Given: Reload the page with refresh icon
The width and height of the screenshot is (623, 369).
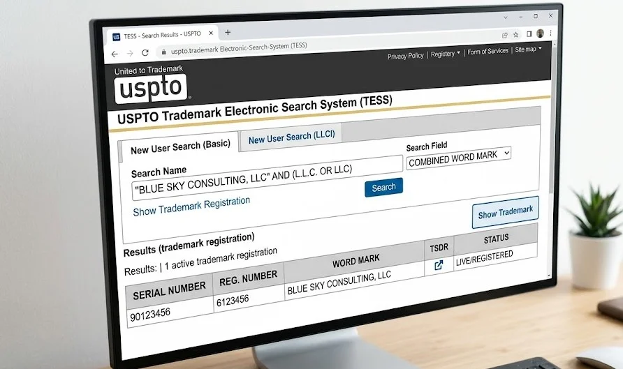Looking at the screenshot, I should (145, 52).
